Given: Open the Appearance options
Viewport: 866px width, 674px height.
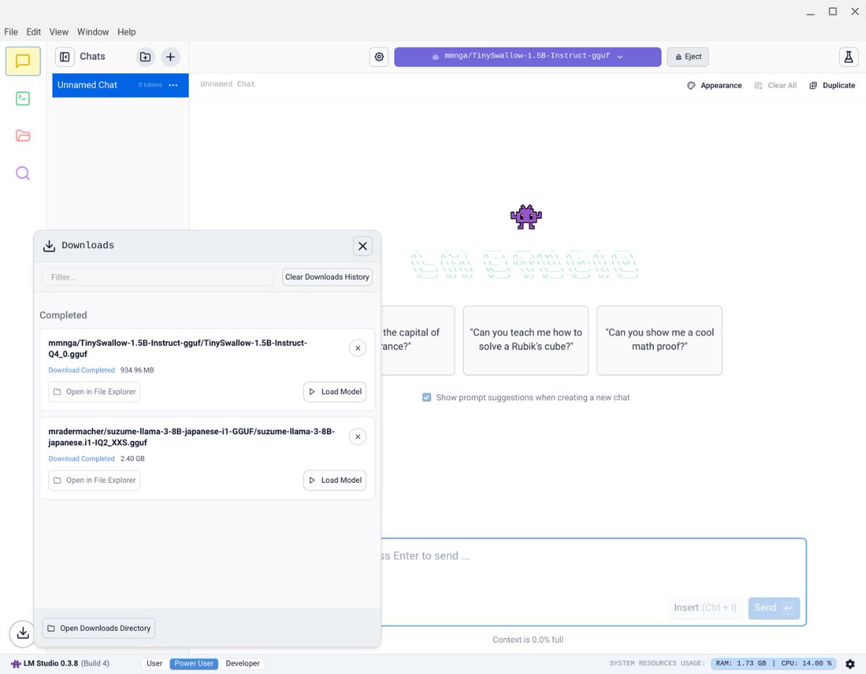Looking at the screenshot, I should 714,85.
